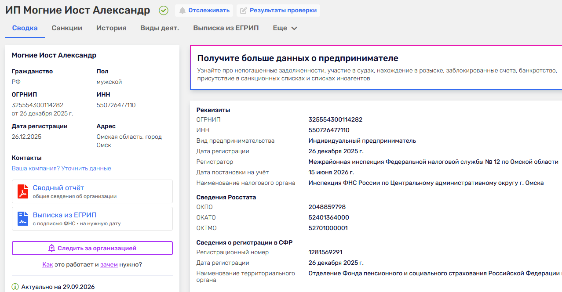Image resolution: width=562 pixels, height=292 pixels.
Task: Click Ваша компания? Уточнить данные link
Action: (62, 168)
